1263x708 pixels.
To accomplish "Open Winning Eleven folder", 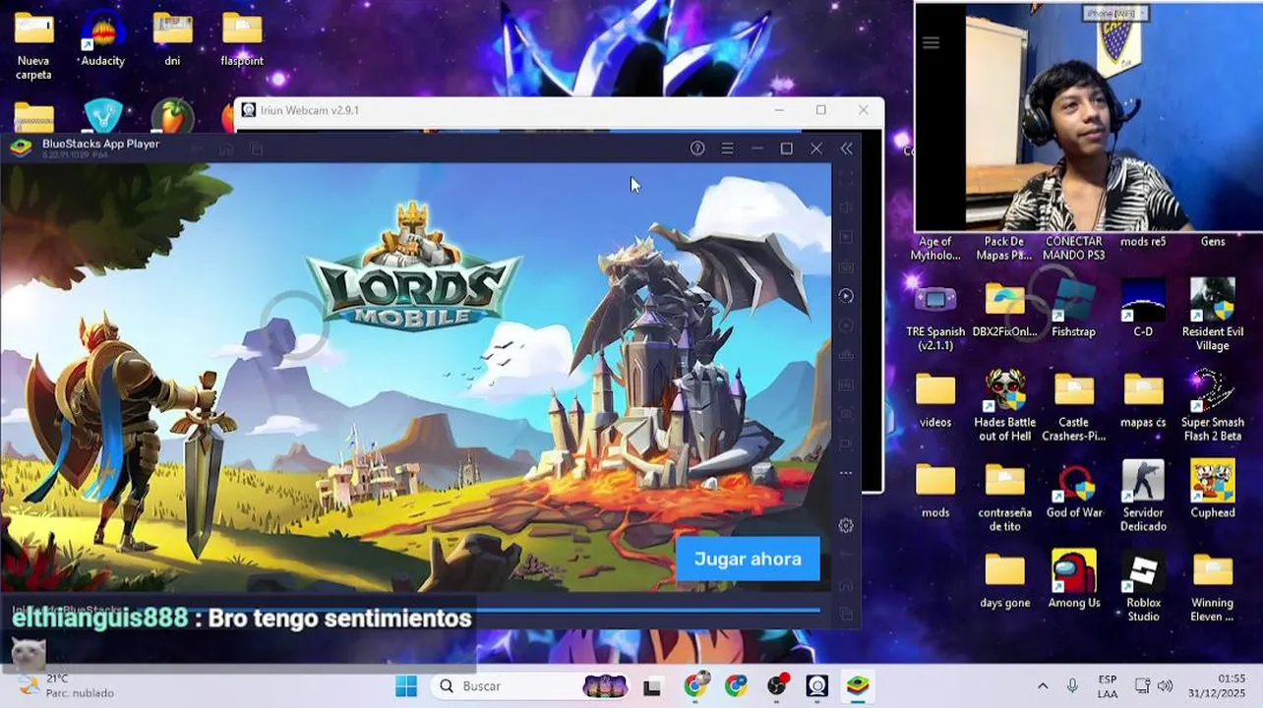I will coord(1212,586).
